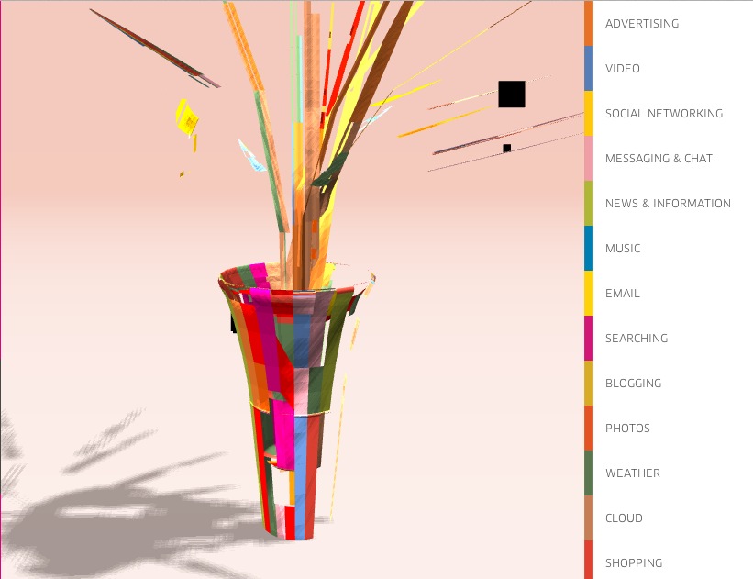The width and height of the screenshot is (753, 579).
Task: Open the EMAIL category
Action: pyautogui.click(x=623, y=293)
